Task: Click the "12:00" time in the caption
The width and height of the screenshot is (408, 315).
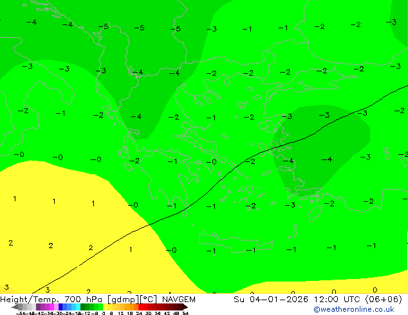Action: 326,300
